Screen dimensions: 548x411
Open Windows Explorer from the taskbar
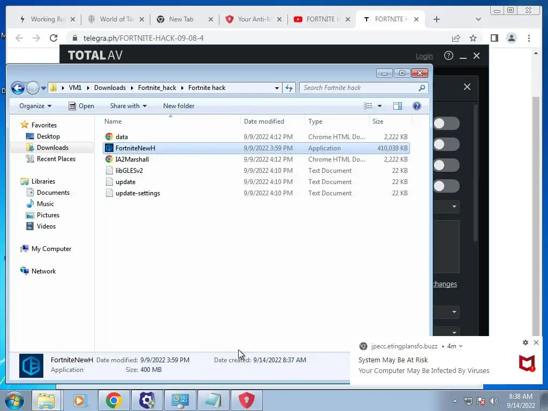[46, 400]
